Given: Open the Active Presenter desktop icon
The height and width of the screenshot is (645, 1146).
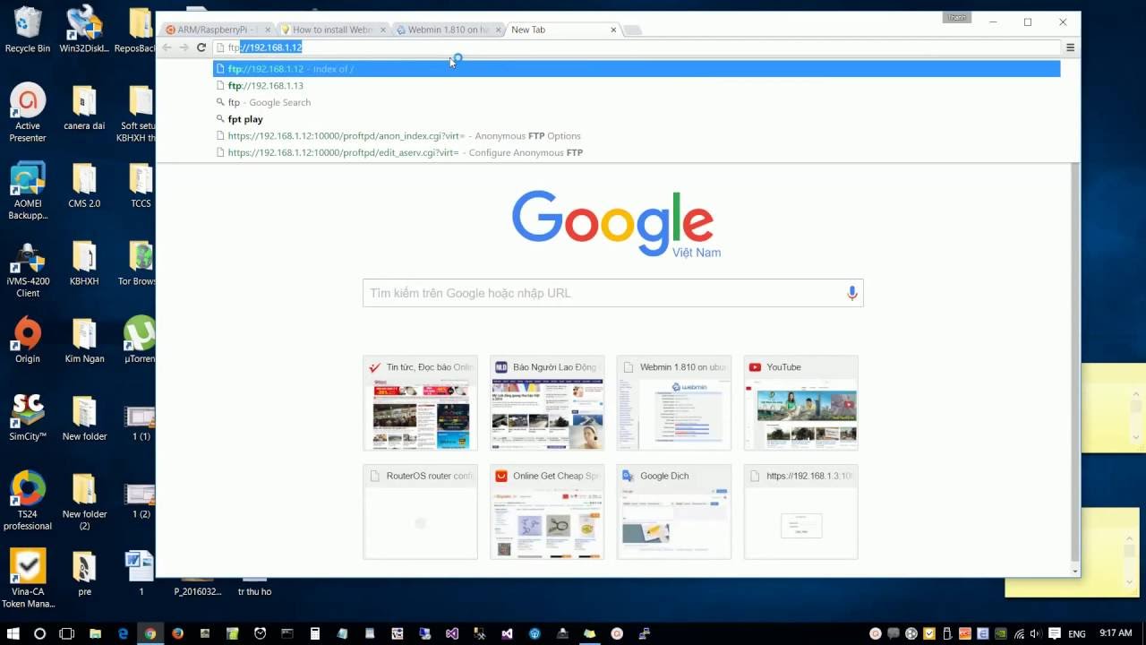Looking at the screenshot, I should point(28,113).
